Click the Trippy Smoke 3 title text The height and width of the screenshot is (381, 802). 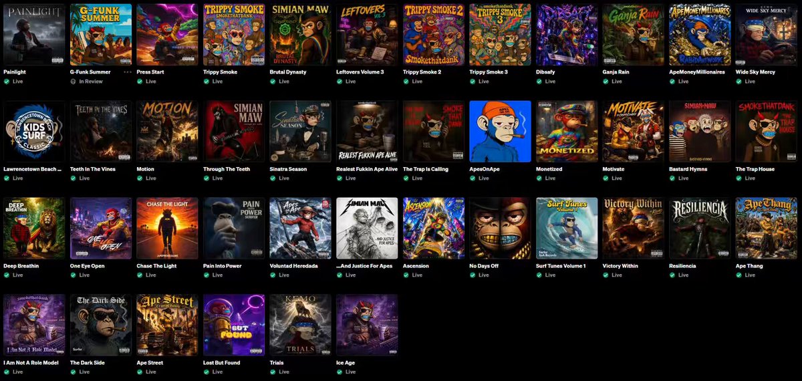489,72
